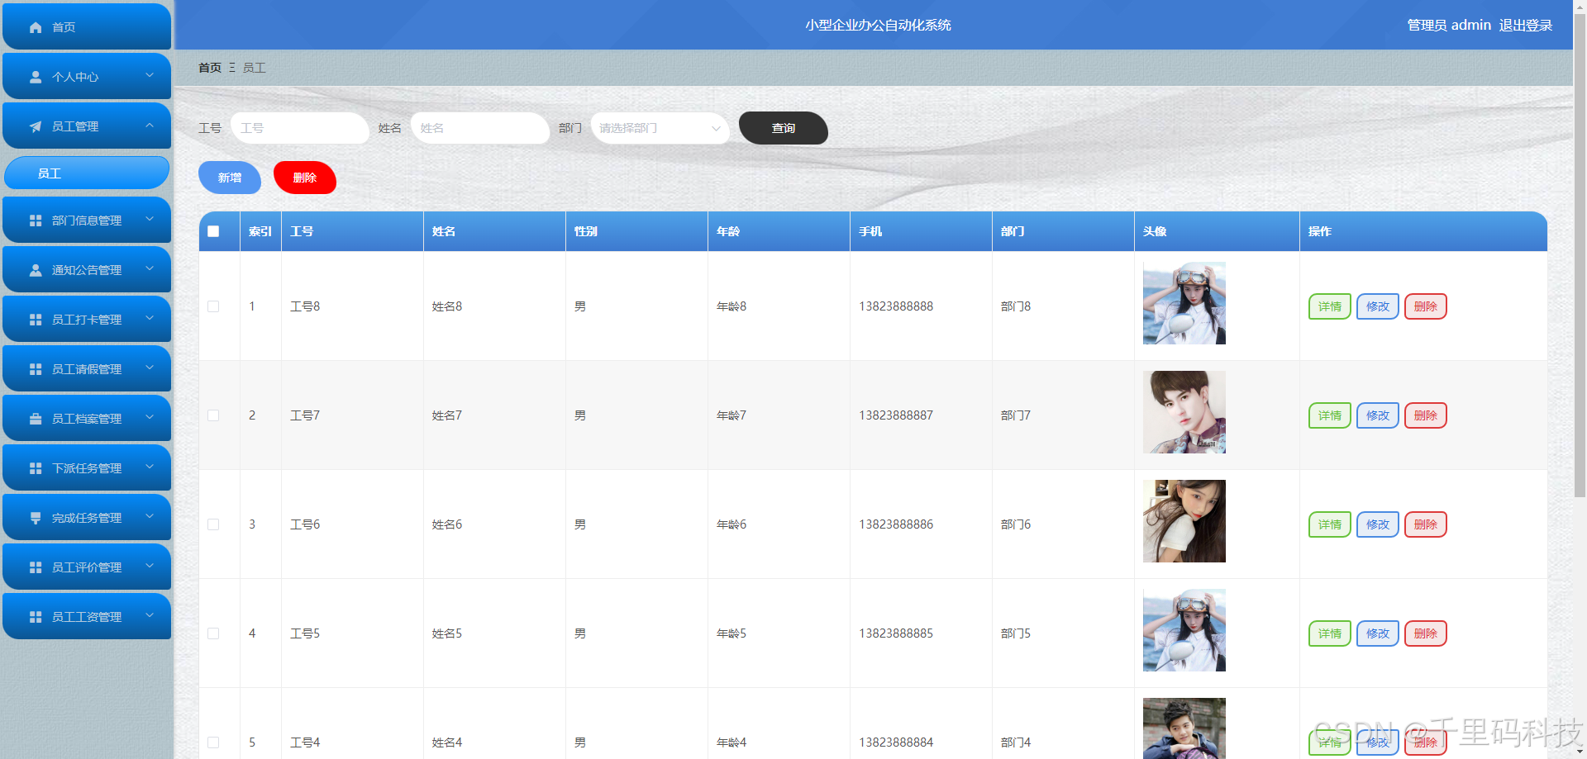Expand 部门信息管理 using its chevron
Viewport: 1587px width, 759px height.
pyautogui.click(x=150, y=219)
